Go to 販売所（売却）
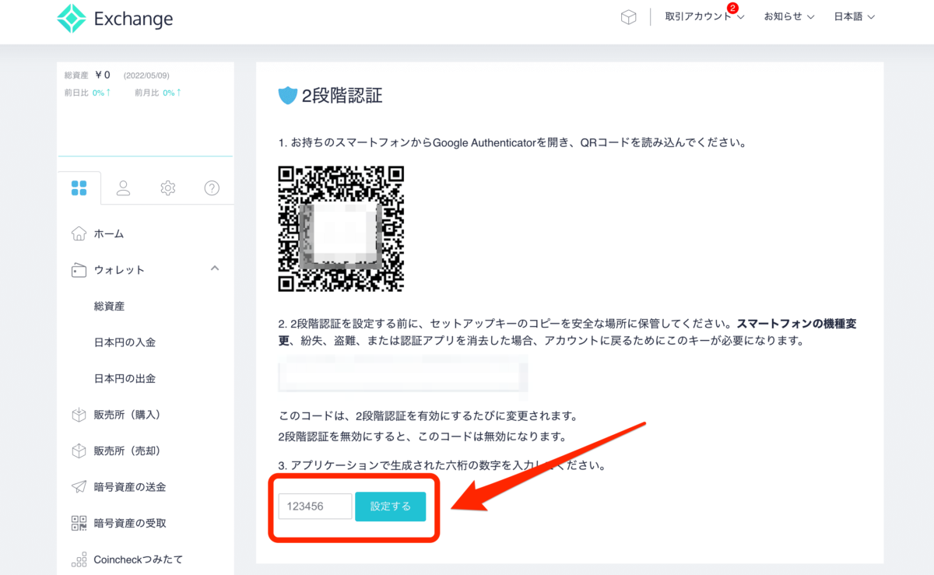This screenshot has width=934, height=575. pos(127,451)
